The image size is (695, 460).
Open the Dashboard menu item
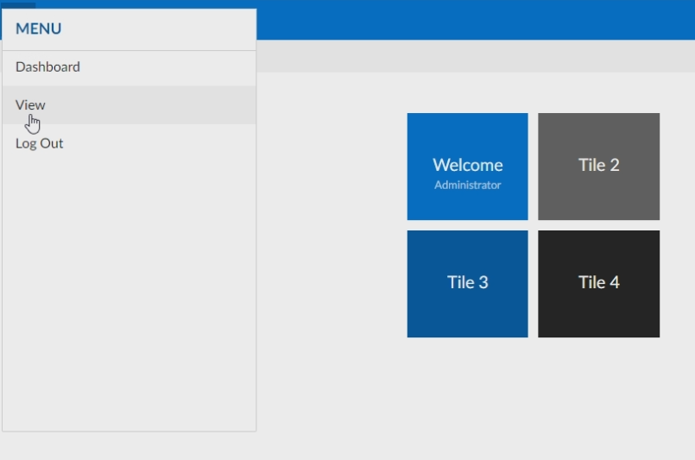47,67
